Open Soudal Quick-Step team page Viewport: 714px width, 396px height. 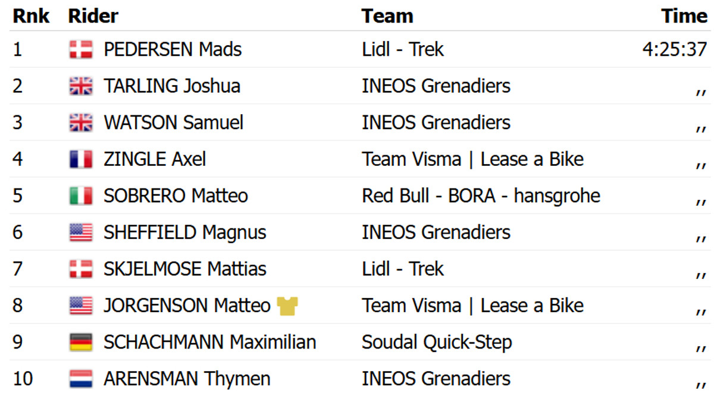437,342
